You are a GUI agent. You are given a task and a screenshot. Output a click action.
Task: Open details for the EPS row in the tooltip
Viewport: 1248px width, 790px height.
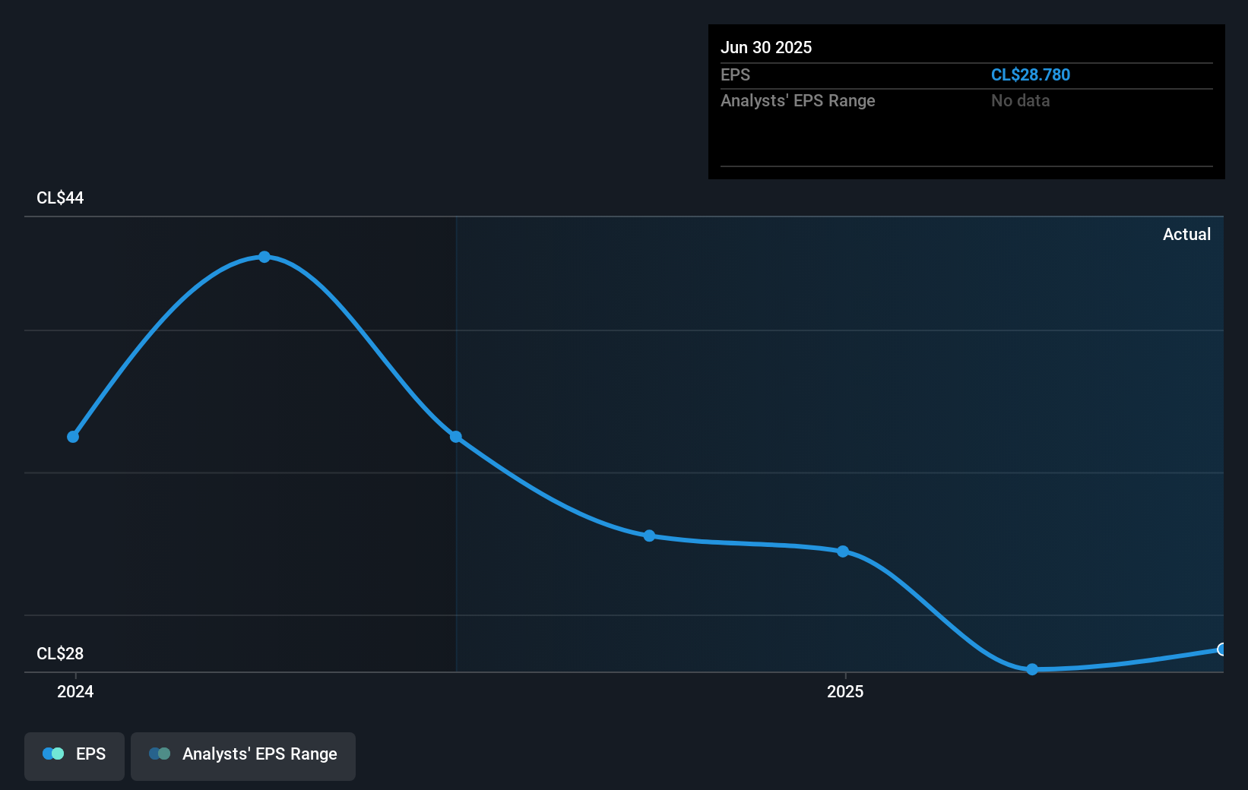click(x=734, y=75)
